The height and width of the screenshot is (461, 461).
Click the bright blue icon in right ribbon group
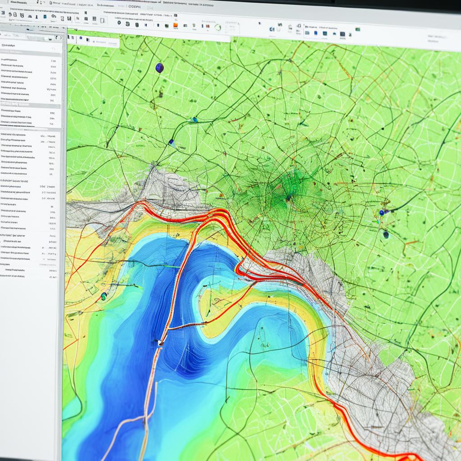pos(316,33)
